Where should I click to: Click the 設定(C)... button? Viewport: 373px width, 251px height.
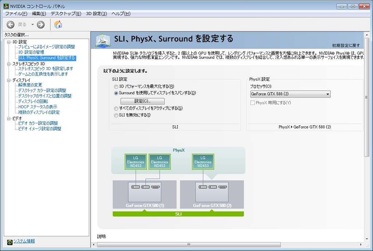click(142, 101)
